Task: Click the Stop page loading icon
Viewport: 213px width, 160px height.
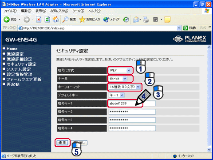Action: 39,20
